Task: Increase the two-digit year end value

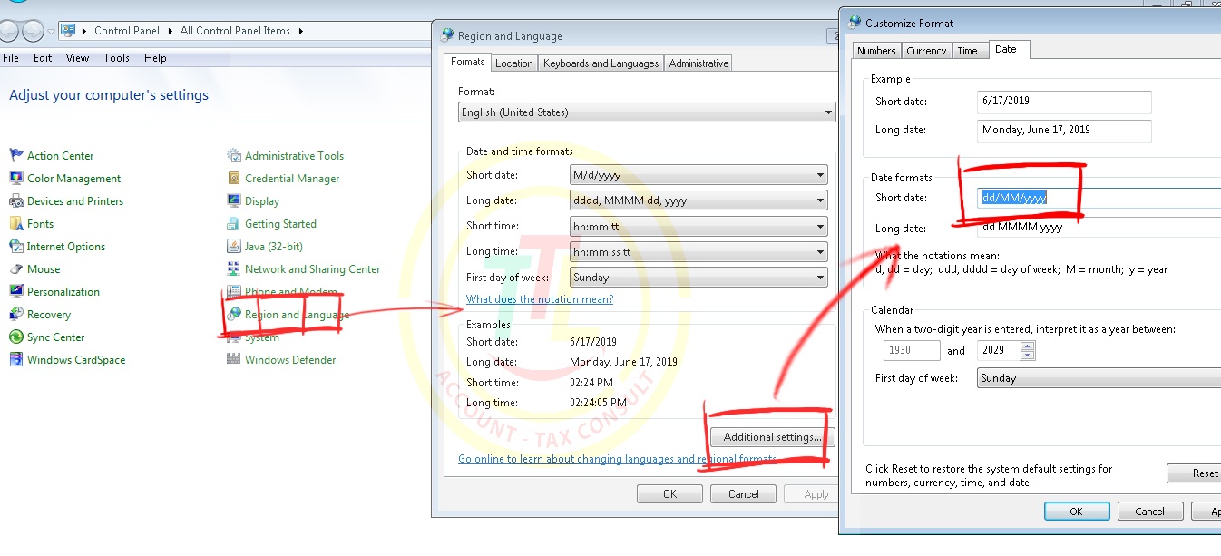Action: tap(1027, 346)
